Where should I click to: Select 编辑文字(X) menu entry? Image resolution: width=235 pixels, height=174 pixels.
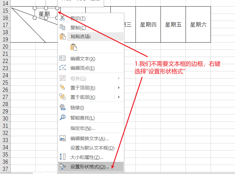click(x=91, y=59)
